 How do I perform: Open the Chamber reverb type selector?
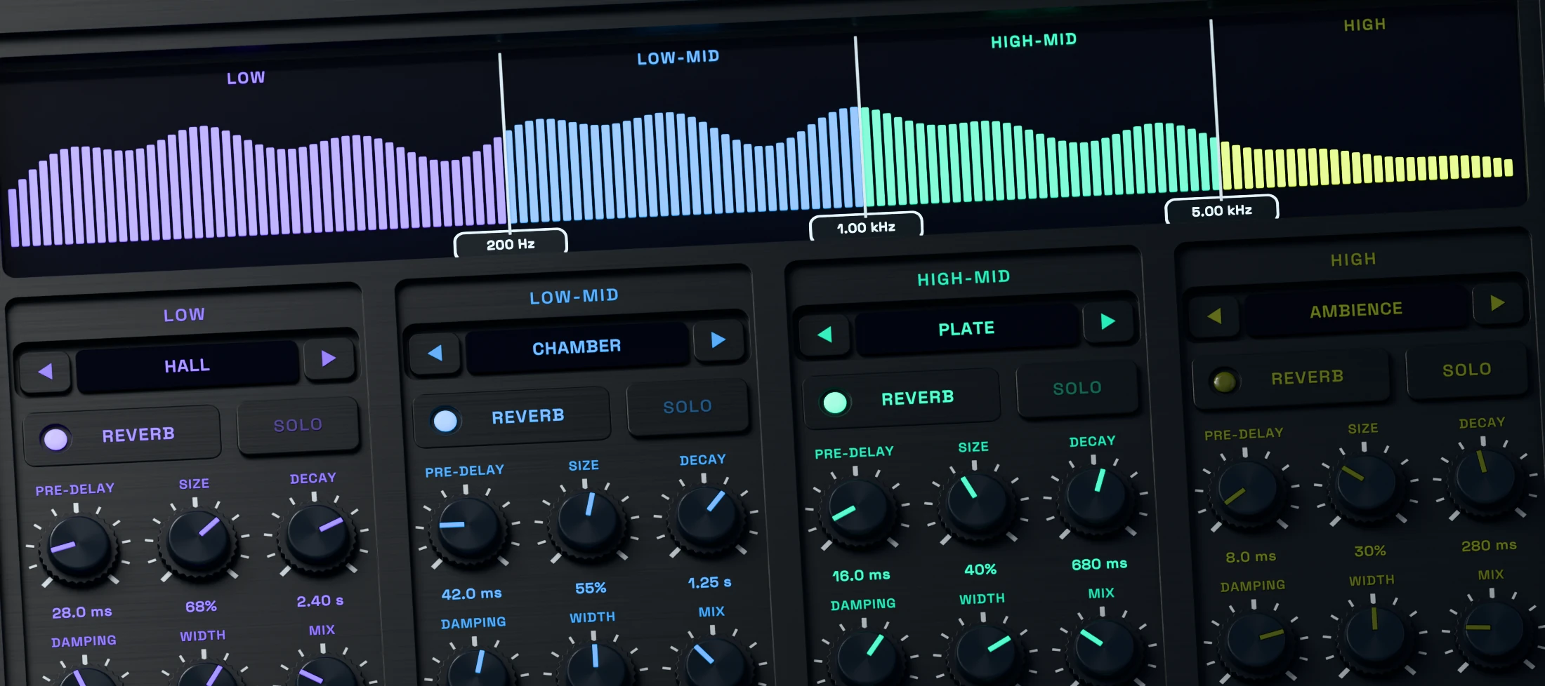577,347
